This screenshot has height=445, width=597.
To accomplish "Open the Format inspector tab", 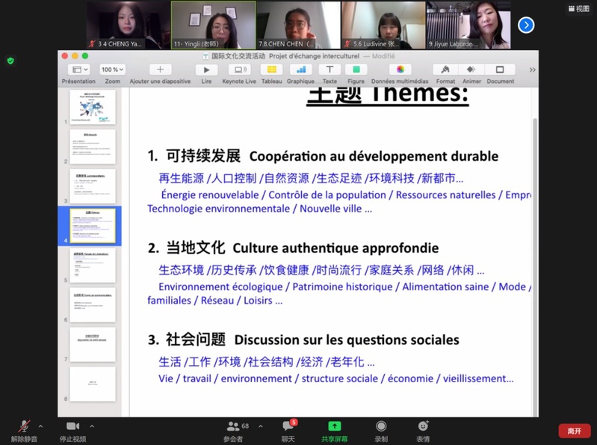I will 445,70.
